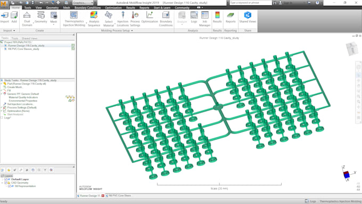The image size is (362, 204).
Task: Click the keyword search input field
Action: [251, 3]
